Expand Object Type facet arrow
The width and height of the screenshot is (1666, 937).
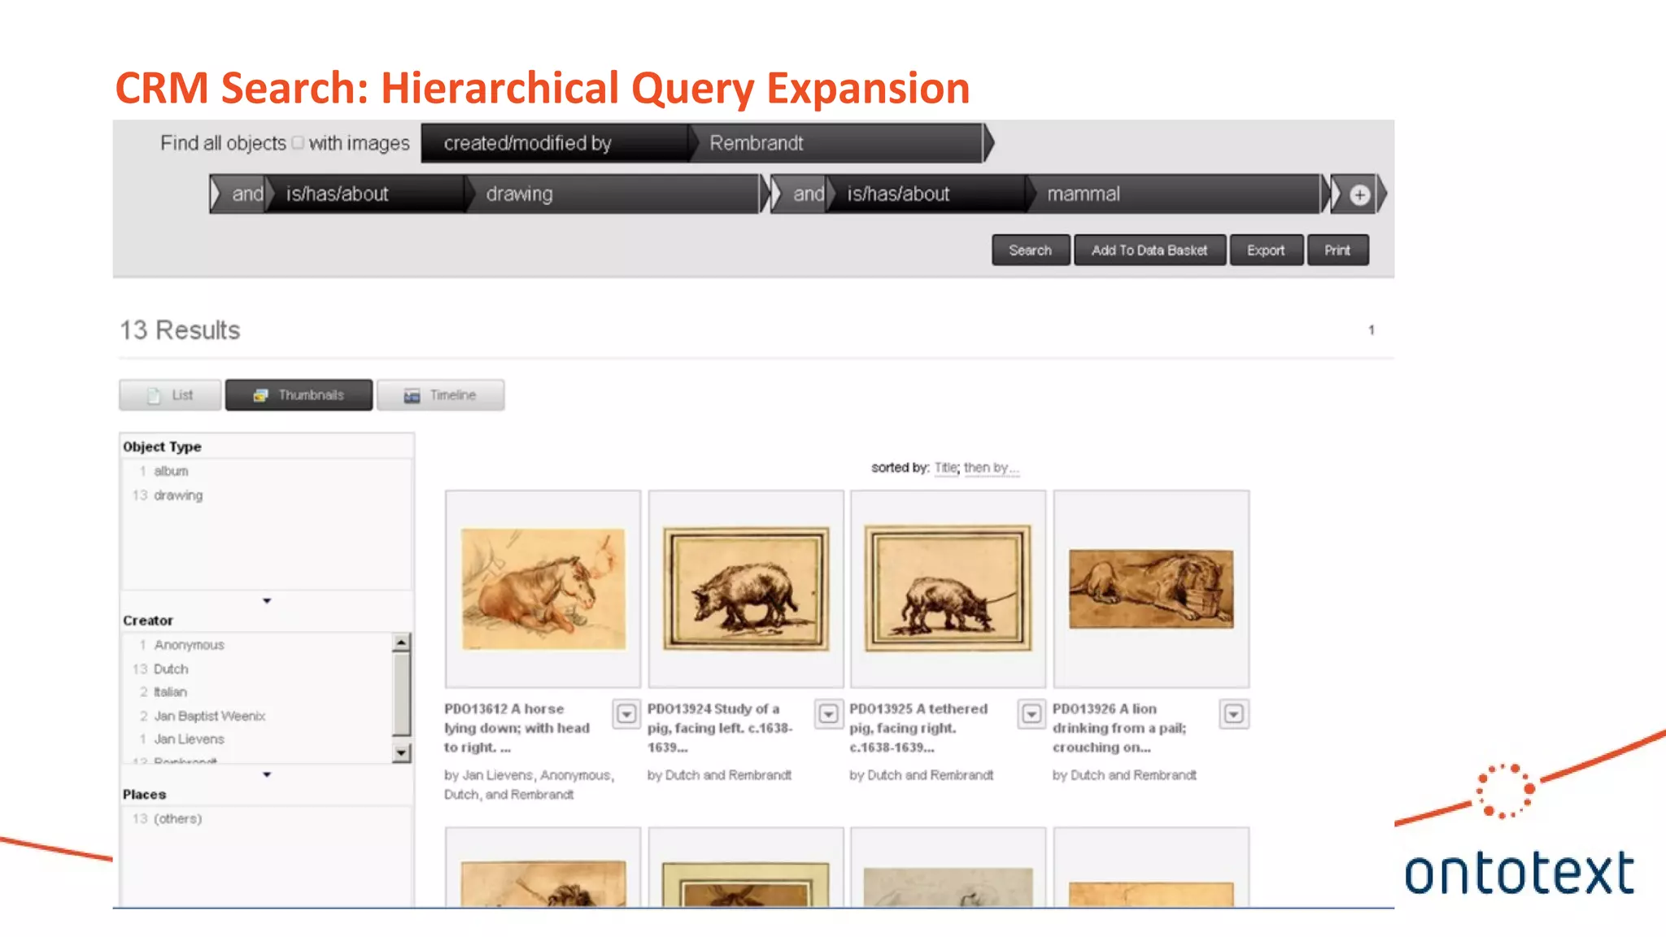pos(267,601)
